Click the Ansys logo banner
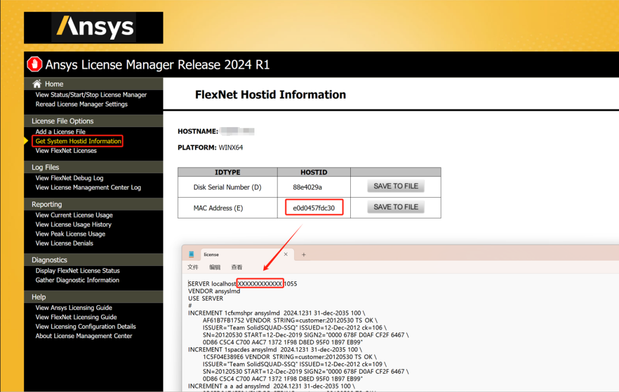This screenshot has width=619, height=392. [x=93, y=28]
